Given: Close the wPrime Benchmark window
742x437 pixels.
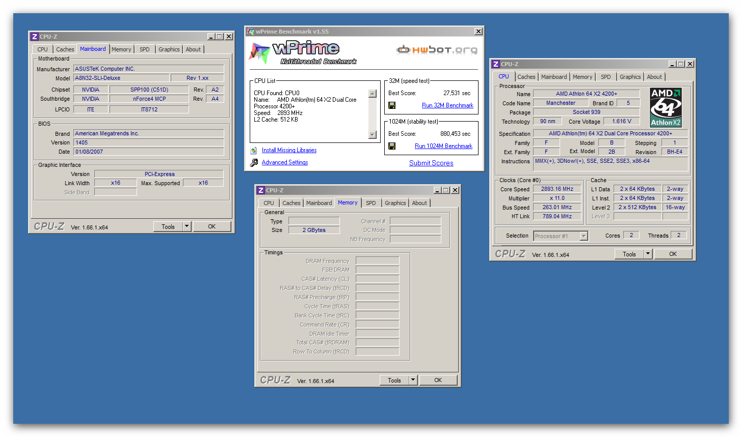Looking at the screenshot, I should coord(479,32).
